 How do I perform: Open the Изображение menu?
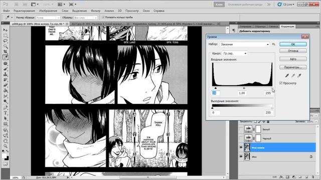48,11
